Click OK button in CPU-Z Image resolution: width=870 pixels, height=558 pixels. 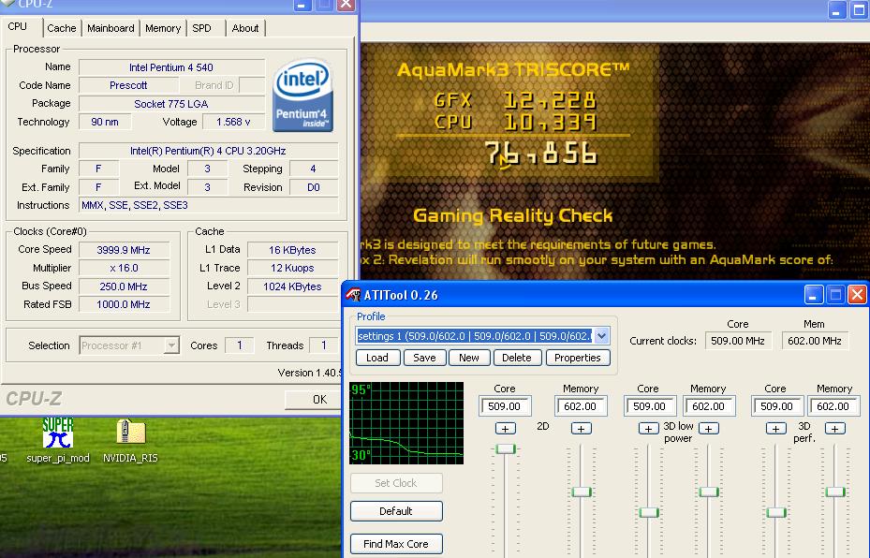[x=313, y=400]
